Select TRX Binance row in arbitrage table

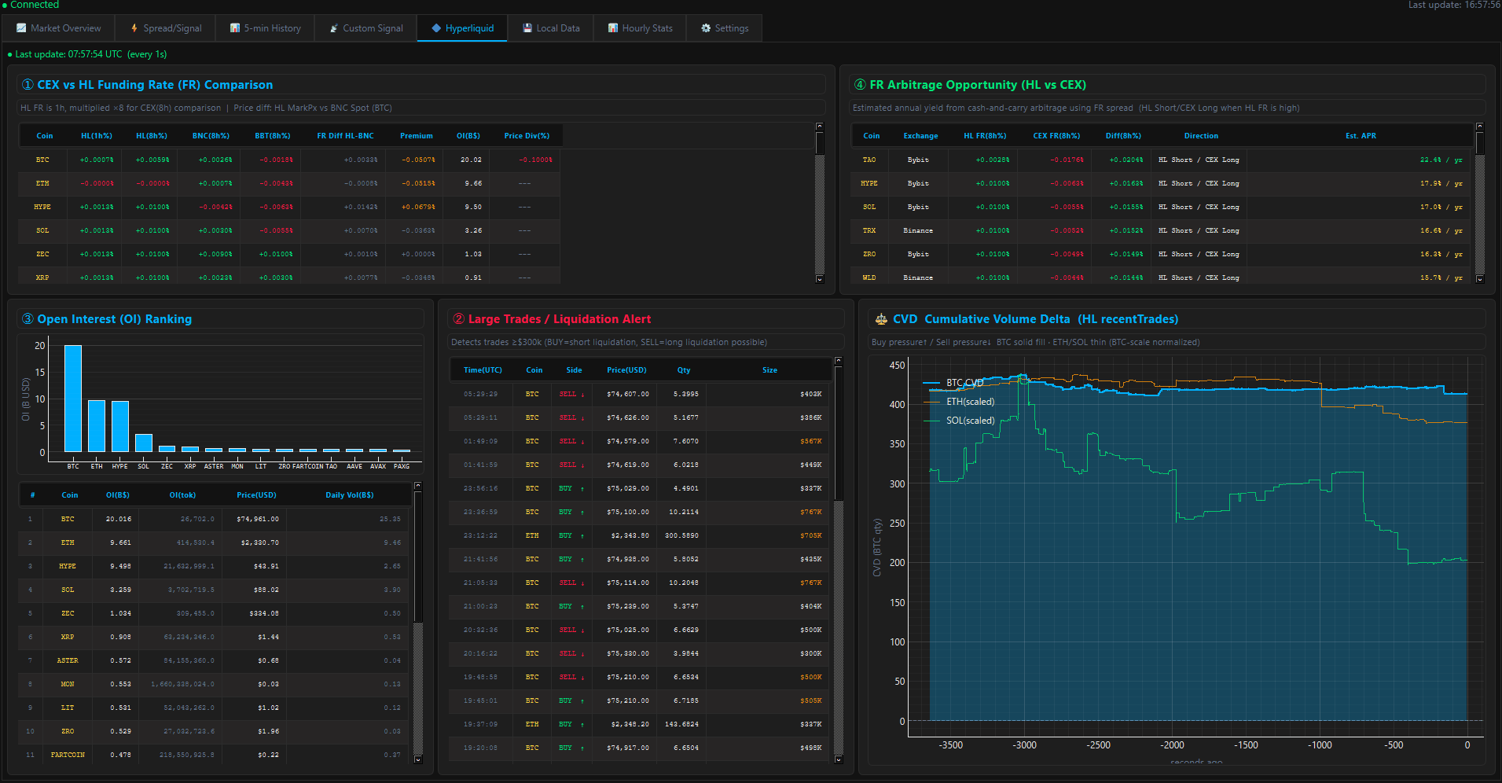coord(1161,230)
